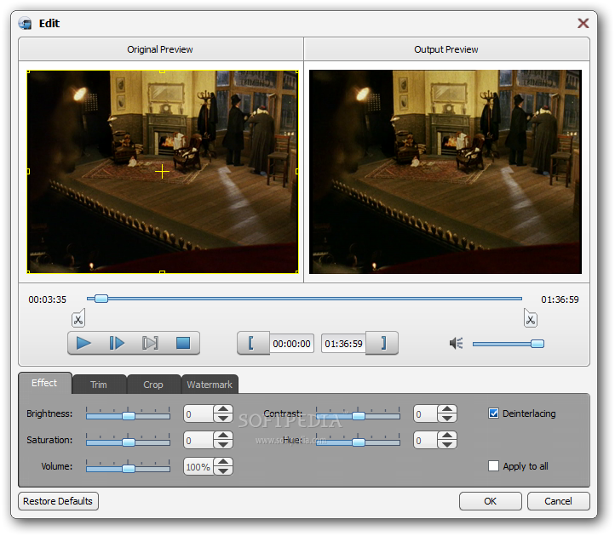The height and width of the screenshot is (536, 615).
Task: Click the right-middle crop handle
Action: (297, 171)
